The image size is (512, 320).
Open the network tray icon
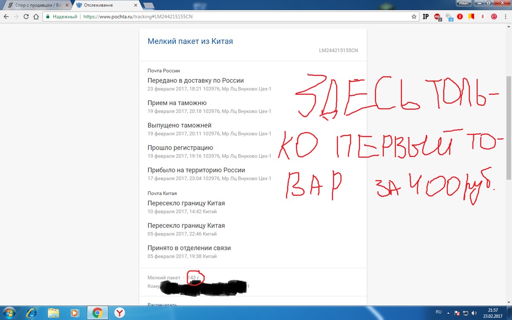point(466,313)
